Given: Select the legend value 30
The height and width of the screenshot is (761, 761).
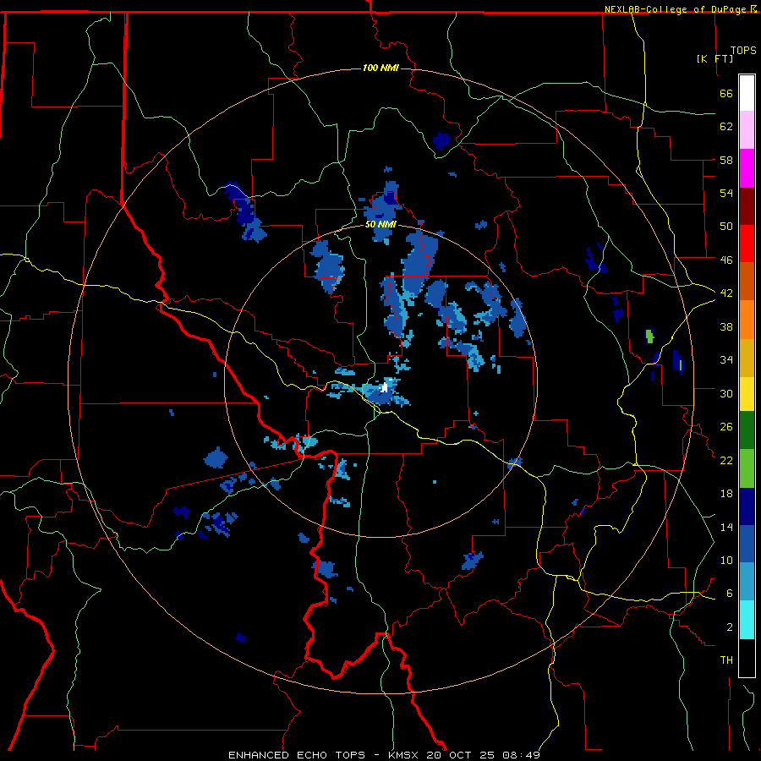Looking at the screenshot, I should coord(726,393).
